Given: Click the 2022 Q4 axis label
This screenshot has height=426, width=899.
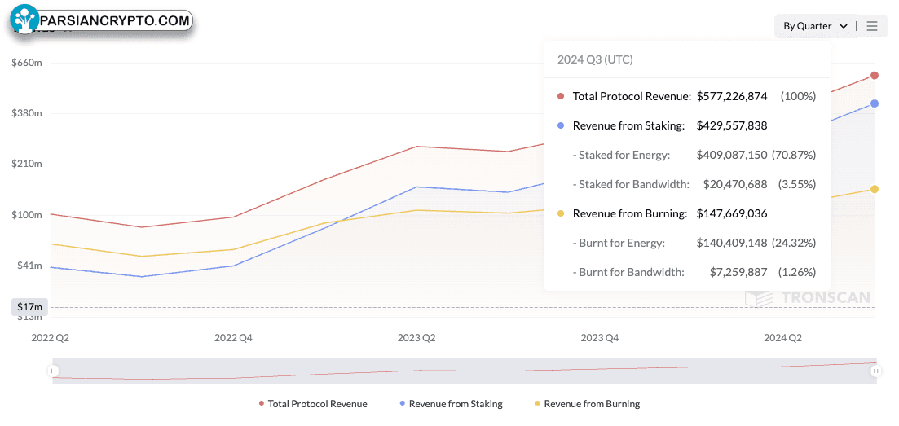Looking at the screenshot, I should (x=233, y=338).
